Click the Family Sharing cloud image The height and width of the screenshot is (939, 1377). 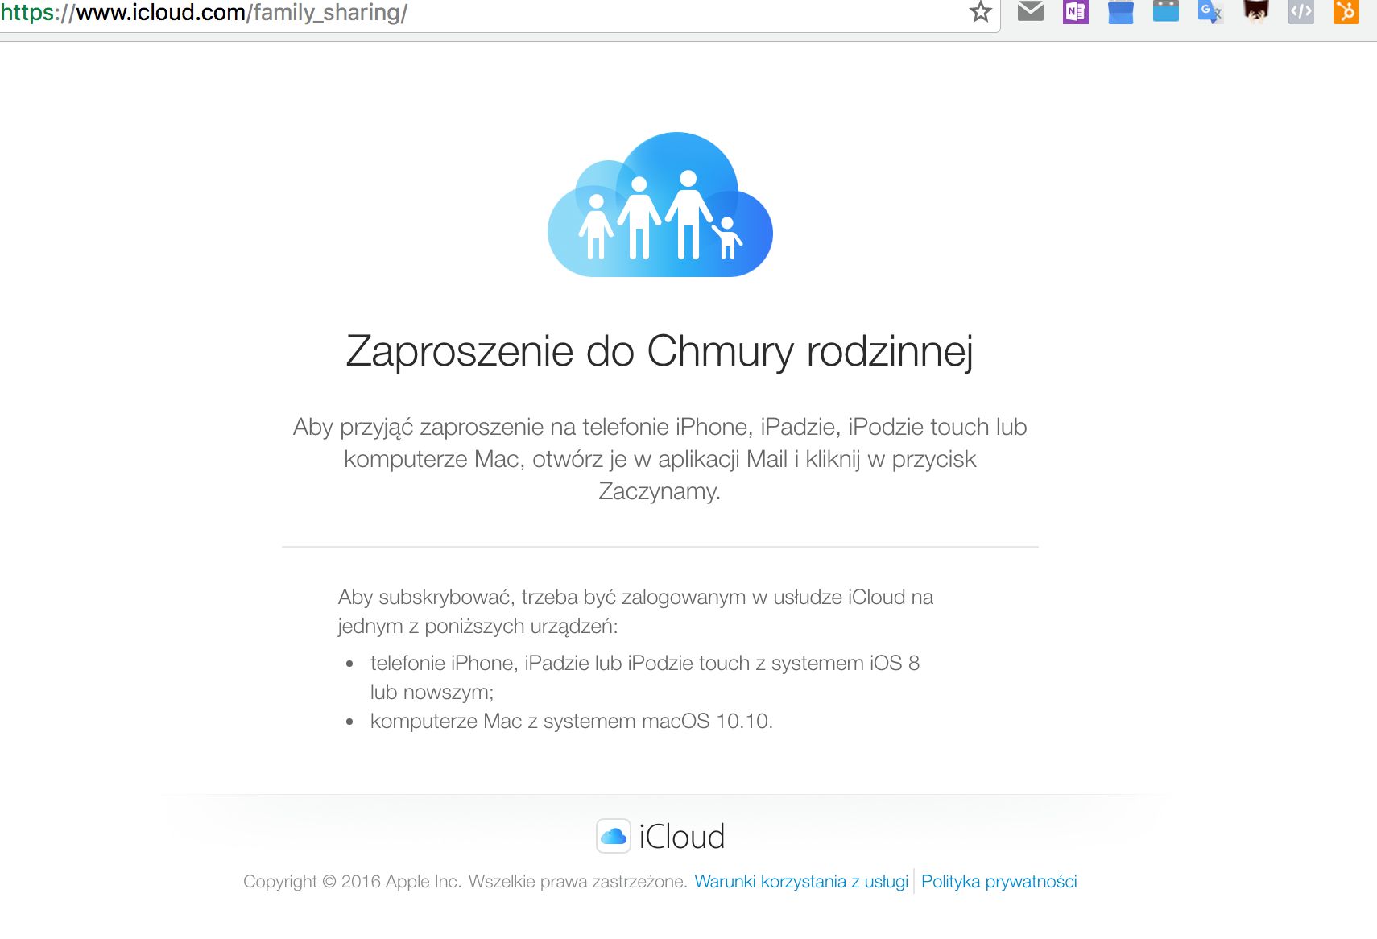660,205
